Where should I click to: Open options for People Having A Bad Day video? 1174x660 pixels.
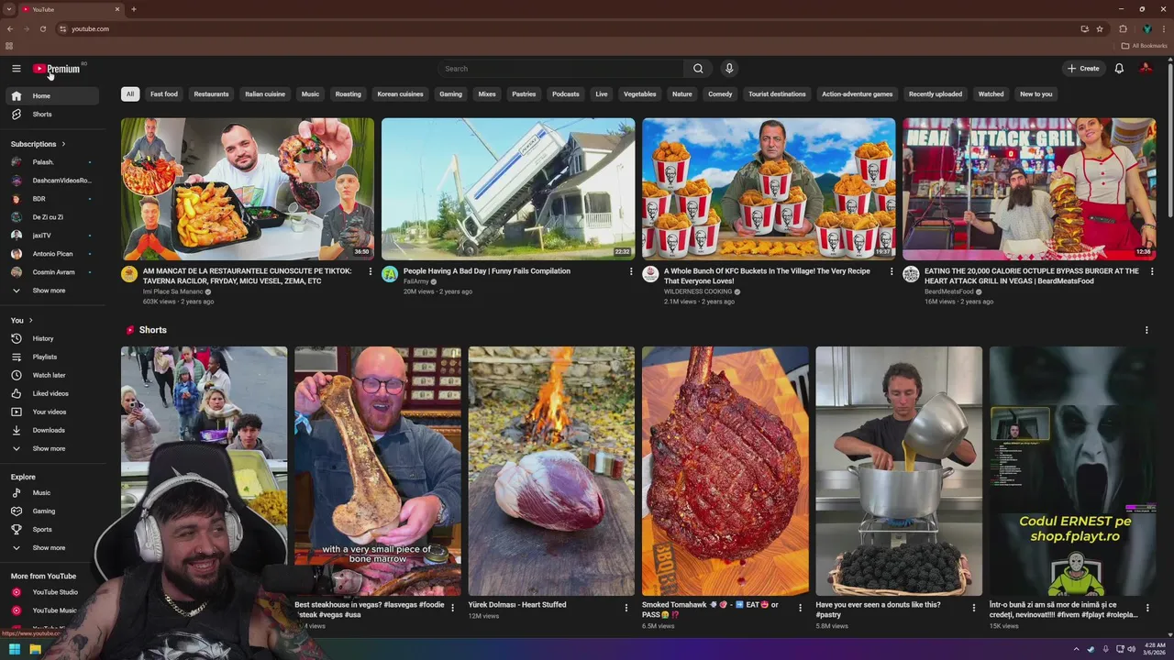coord(631,271)
